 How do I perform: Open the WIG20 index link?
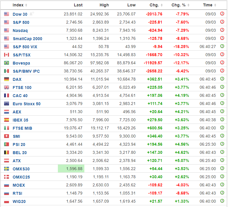[x=19, y=201]
